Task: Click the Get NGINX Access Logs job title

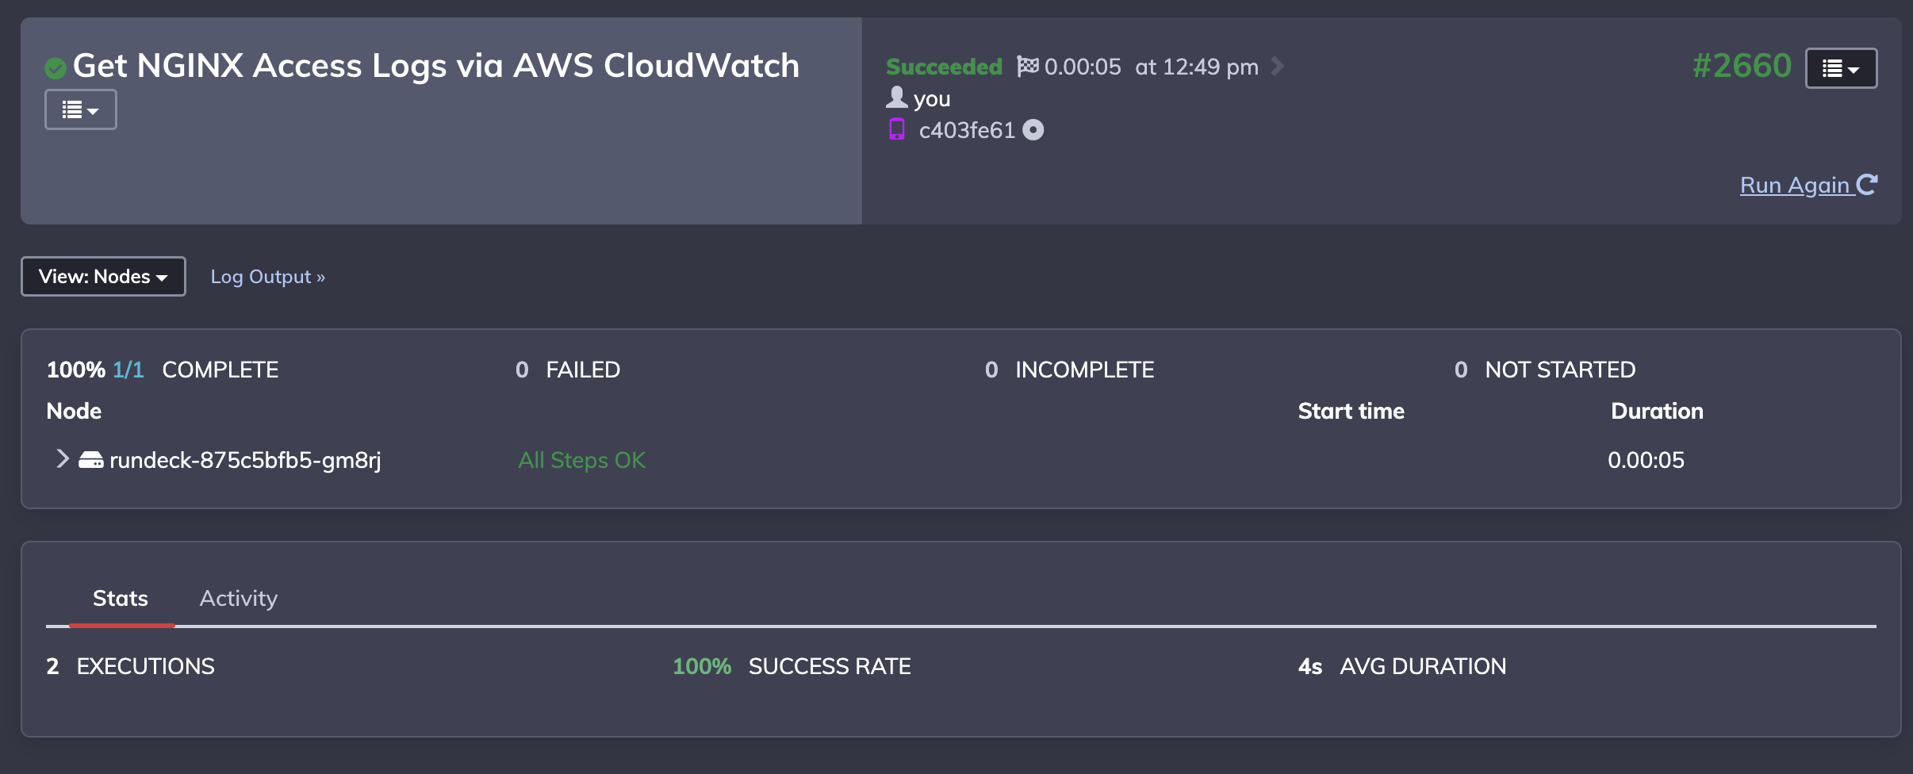Action: [x=436, y=66]
